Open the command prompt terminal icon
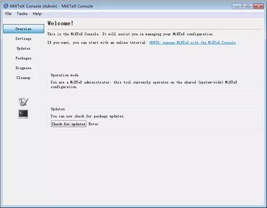 [x=23, y=114]
